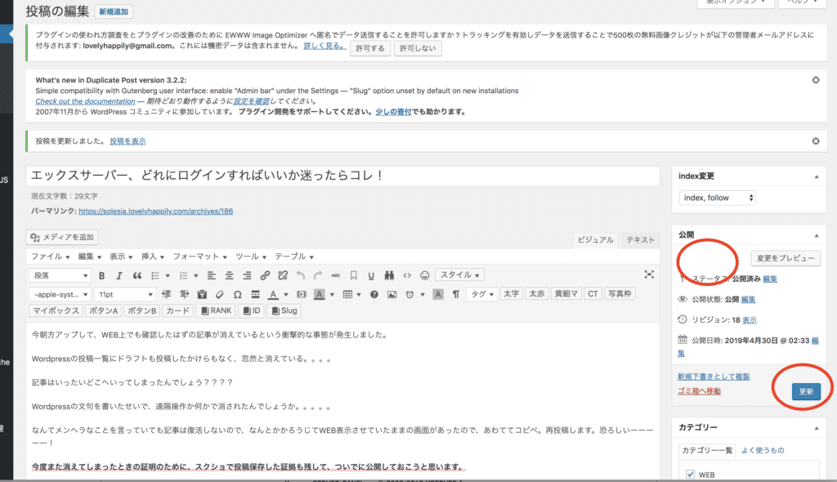Viewport: 837px width, 482px height.
Task: Open the editor help question mark
Action: 374,294
